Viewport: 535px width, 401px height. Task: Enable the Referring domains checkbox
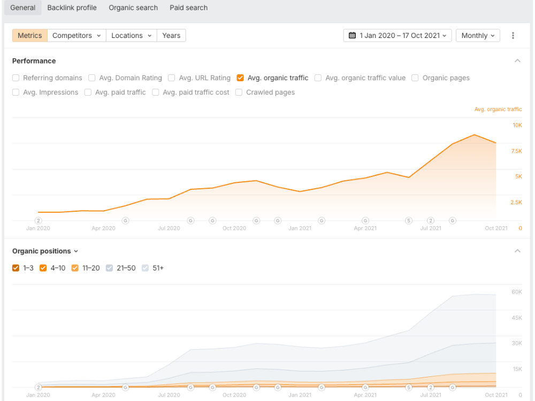tap(16, 78)
